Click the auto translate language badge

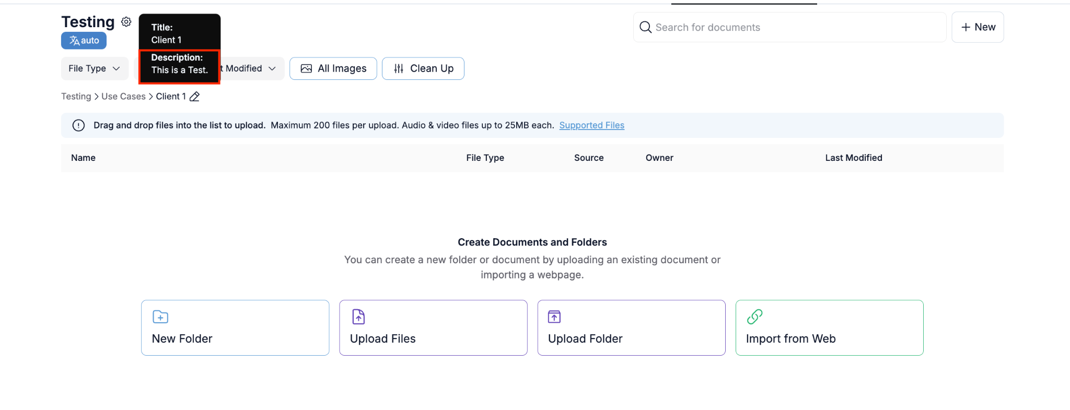84,41
